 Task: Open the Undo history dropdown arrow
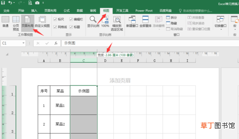pyautogui.click(x=14, y=3)
